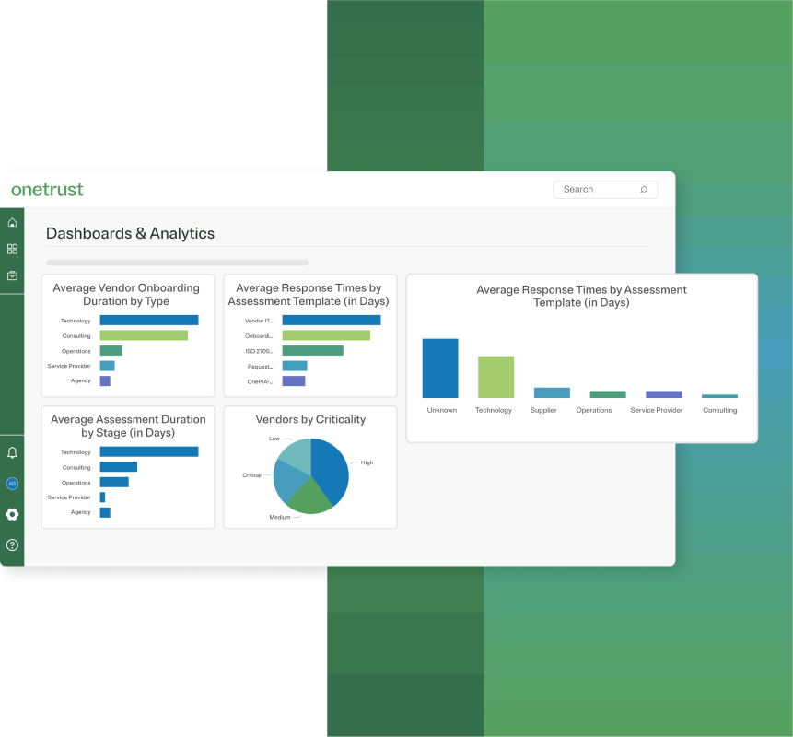The image size is (793, 737).
Task: Select the Request... bar in Response Times chart
Action: [x=295, y=366]
